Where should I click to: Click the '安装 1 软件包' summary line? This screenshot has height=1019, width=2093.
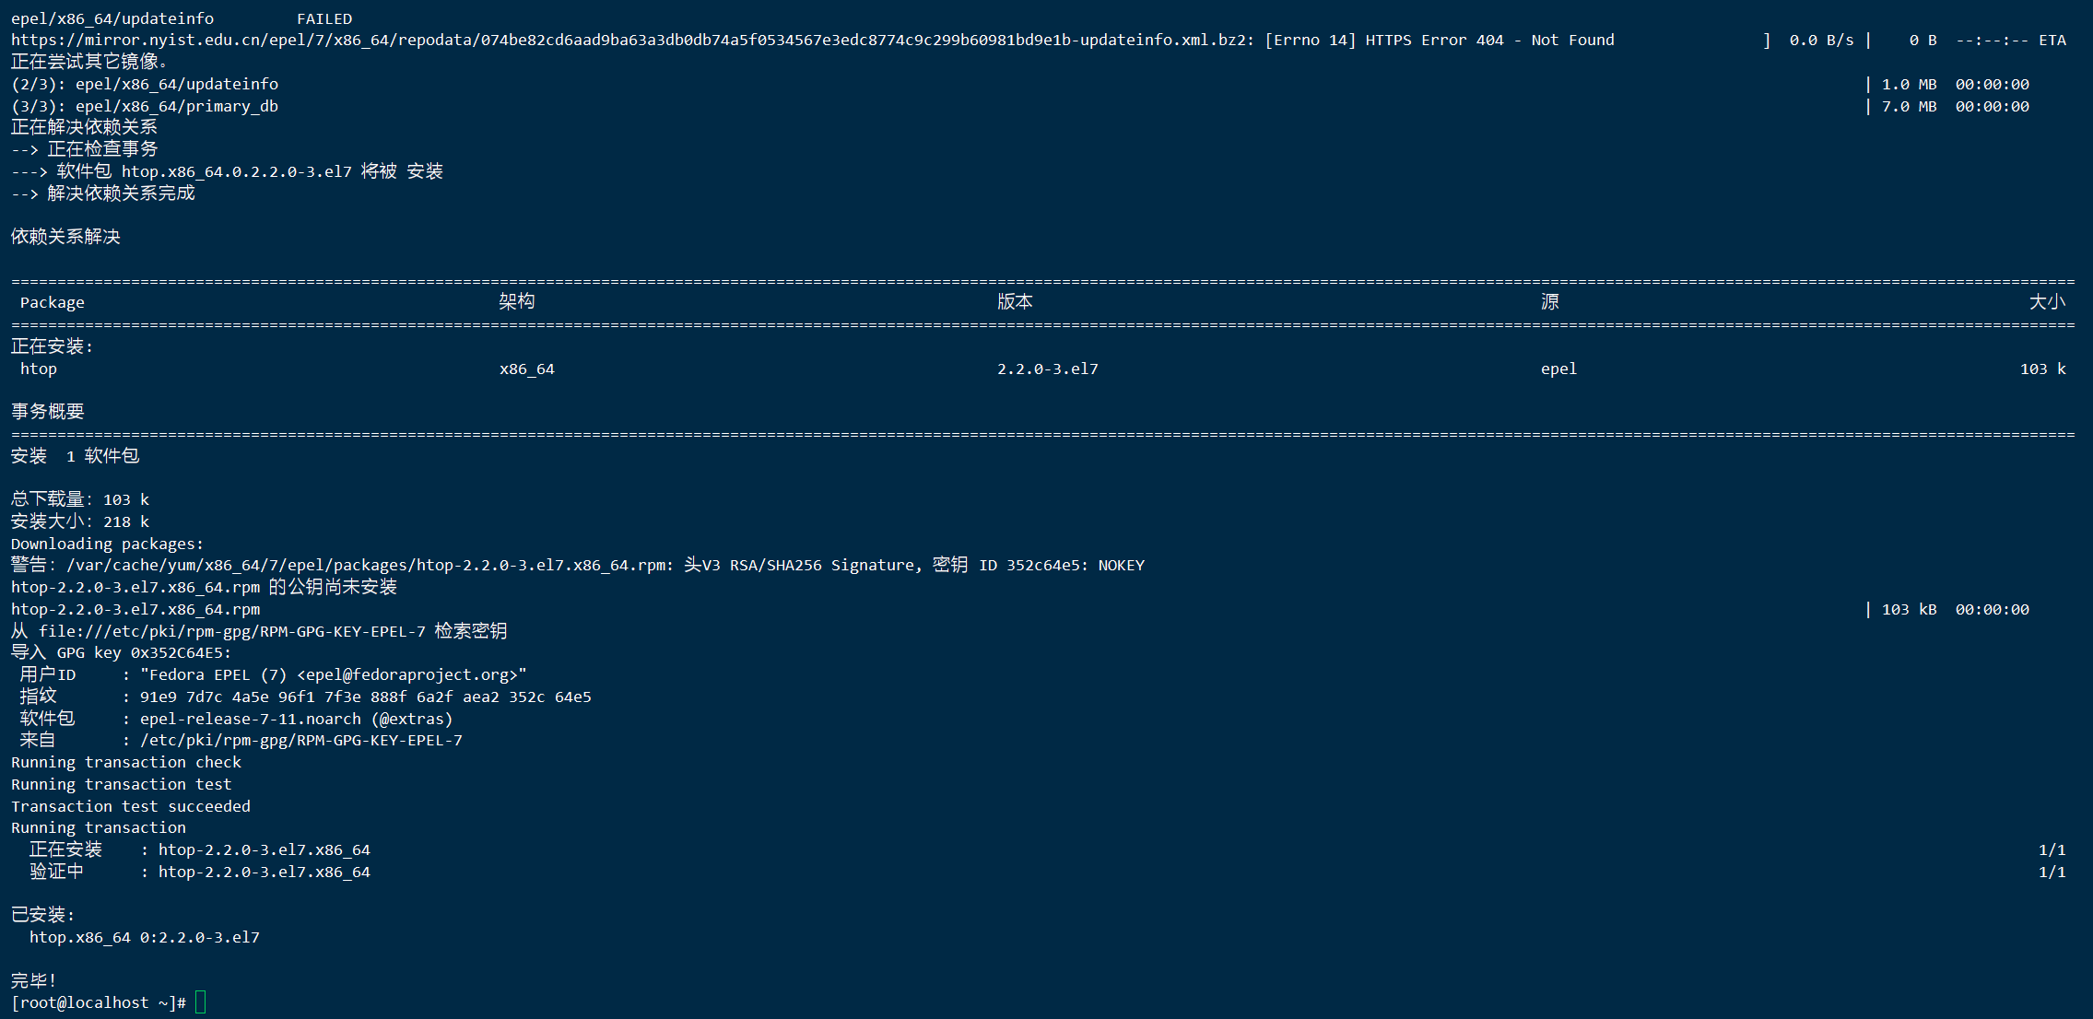click(x=76, y=456)
